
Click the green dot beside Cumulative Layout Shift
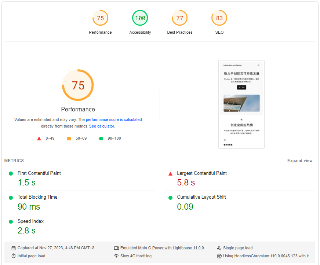coord(170,198)
